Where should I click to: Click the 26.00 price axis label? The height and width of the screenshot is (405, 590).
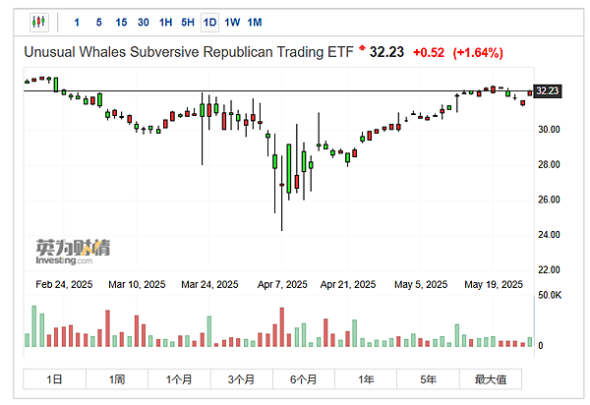[x=549, y=200]
